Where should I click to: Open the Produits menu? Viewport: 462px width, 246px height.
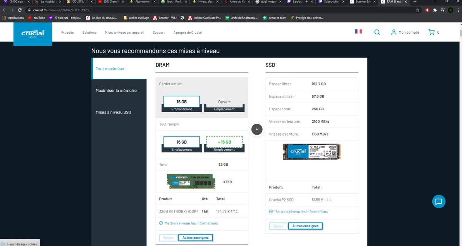pyautogui.click(x=67, y=33)
